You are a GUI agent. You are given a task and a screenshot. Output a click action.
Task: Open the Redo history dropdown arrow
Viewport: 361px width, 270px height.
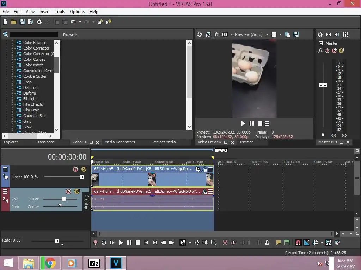93,22
